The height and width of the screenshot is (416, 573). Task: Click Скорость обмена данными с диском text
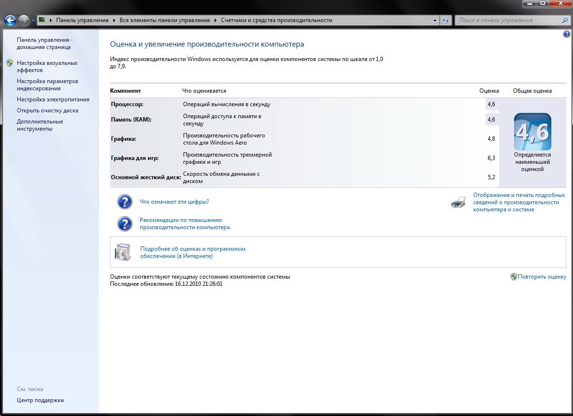(x=221, y=177)
